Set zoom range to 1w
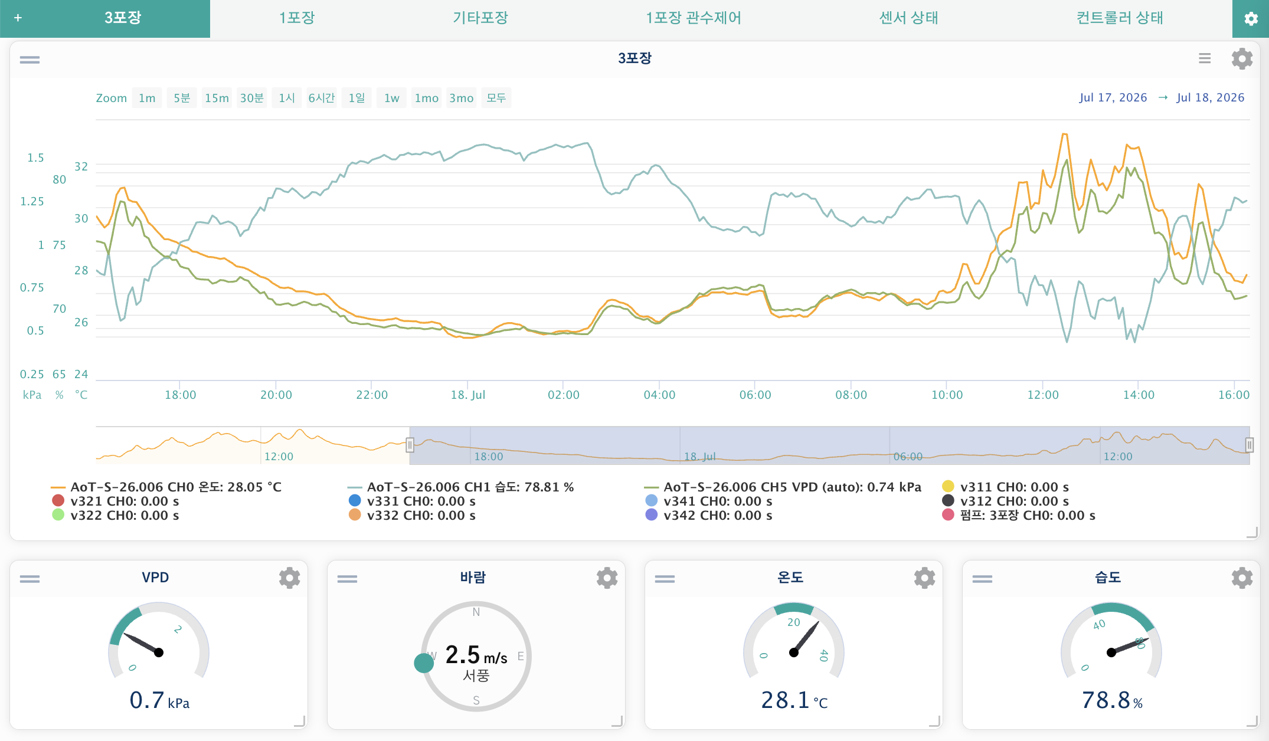This screenshot has width=1269, height=741. click(x=391, y=98)
